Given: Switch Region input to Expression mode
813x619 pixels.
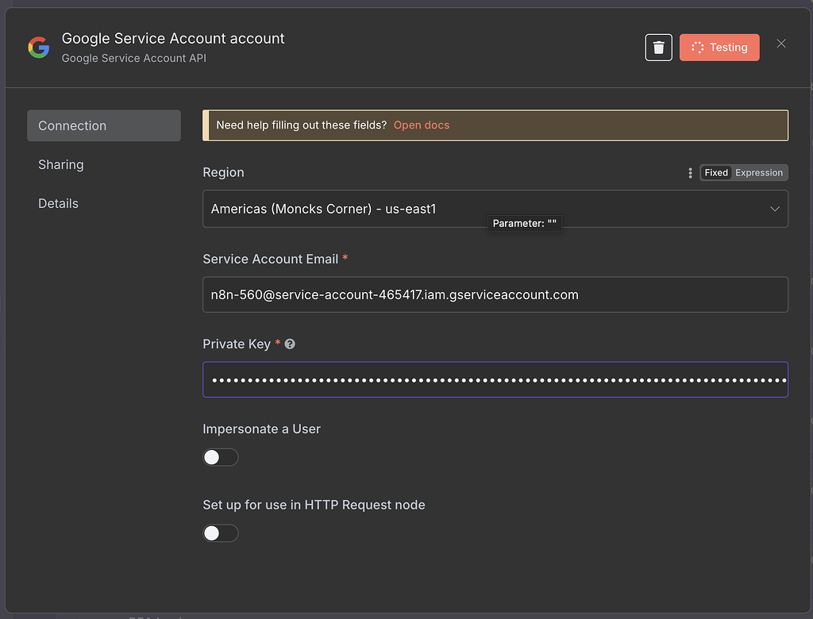Looking at the screenshot, I should (759, 172).
